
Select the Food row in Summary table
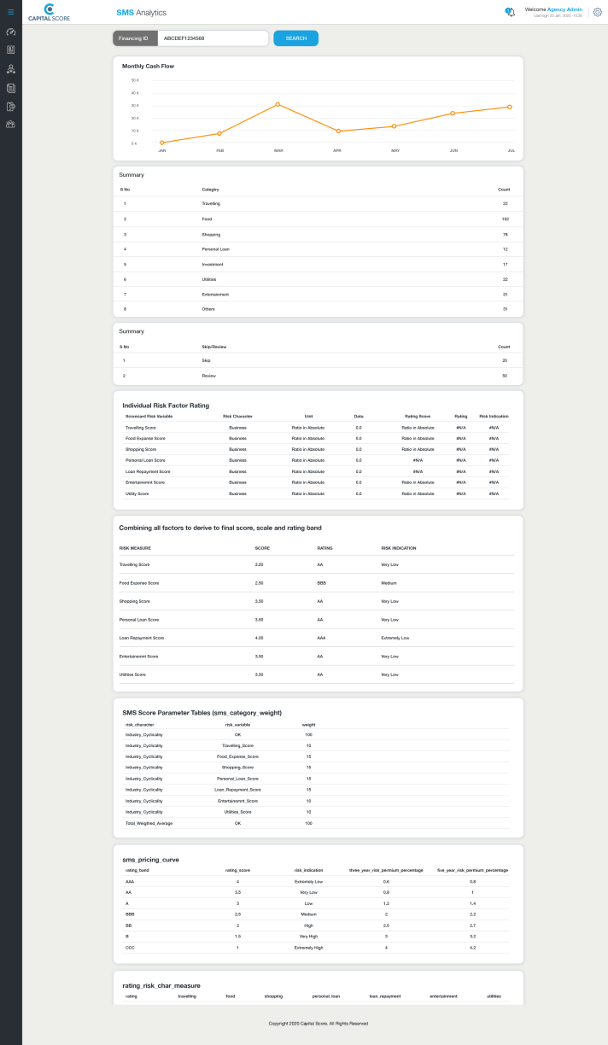pos(318,219)
